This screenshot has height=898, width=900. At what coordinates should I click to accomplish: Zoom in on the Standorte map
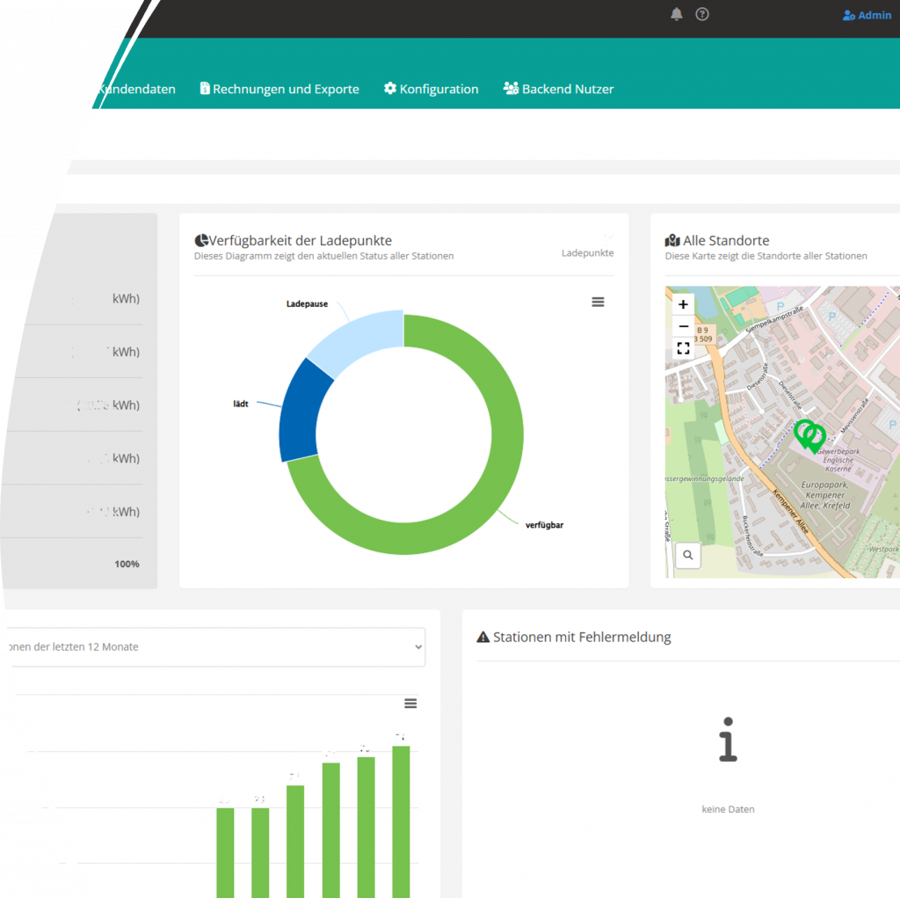[x=683, y=305]
